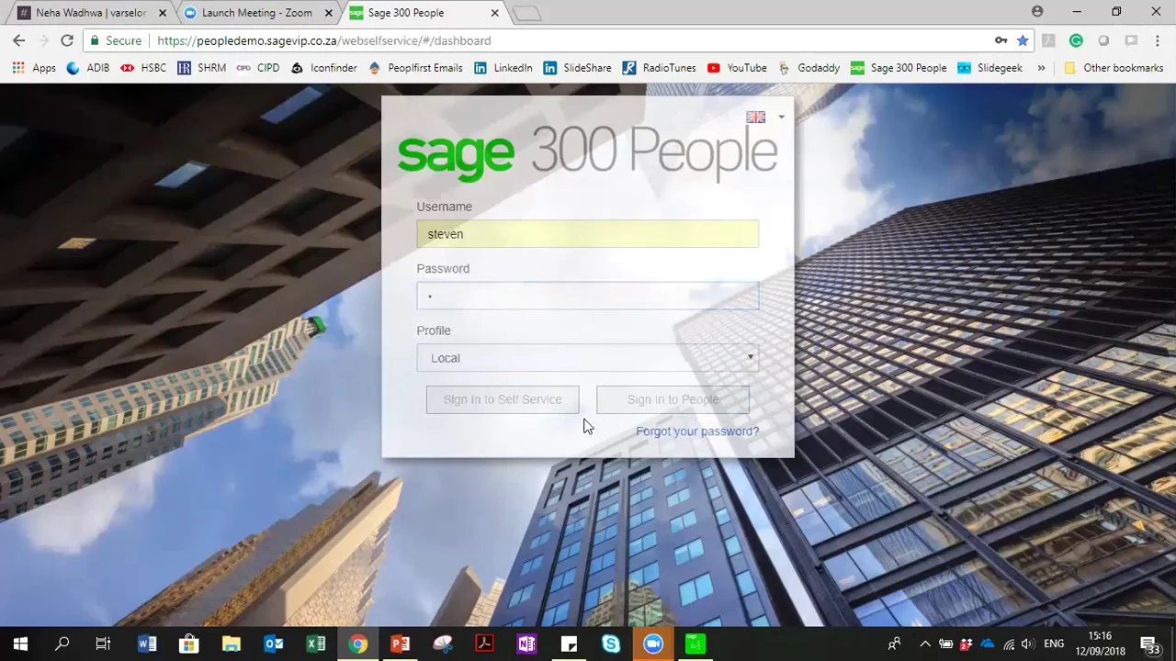Open Task View on taskbar
The image size is (1176, 661).
pyautogui.click(x=103, y=644)
